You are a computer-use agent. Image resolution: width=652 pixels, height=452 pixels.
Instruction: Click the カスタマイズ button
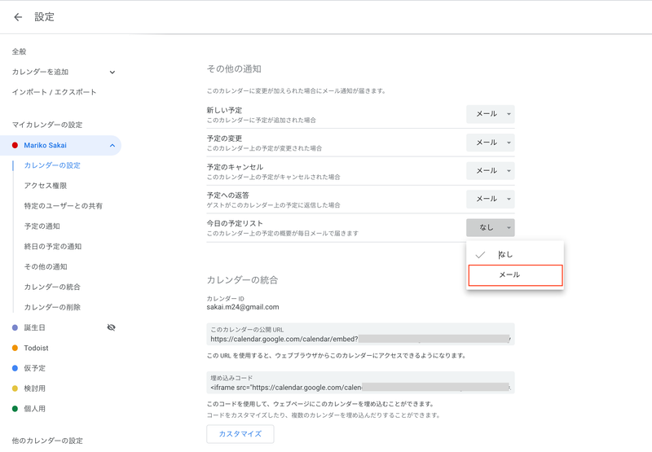pos(240,433)
